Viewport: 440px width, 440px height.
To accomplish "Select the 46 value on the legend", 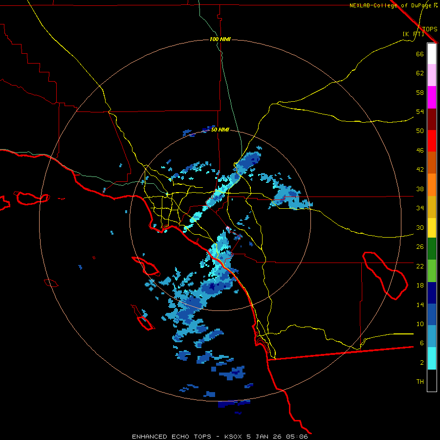I will coord(420,151).
